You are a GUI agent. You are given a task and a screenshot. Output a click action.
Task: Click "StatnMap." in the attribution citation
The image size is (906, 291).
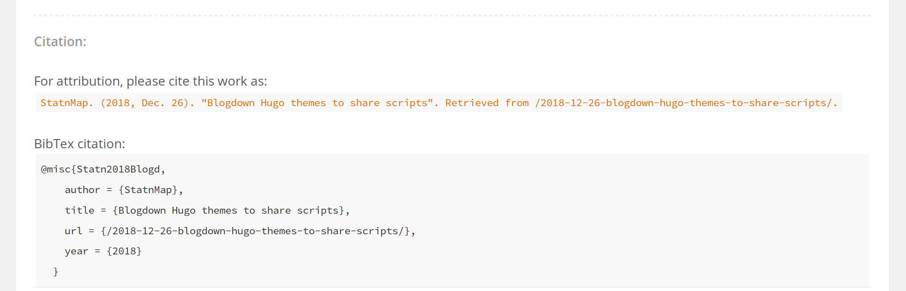pos(67,103)
